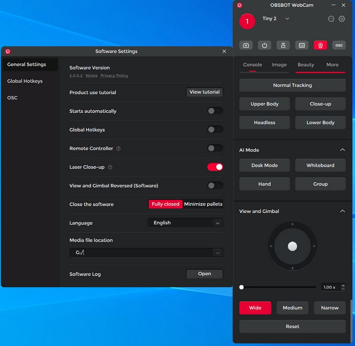The width and height of the screenshot is (355, 346).
Task: Select Normal Tracking mode
Action: click(292, 85)
